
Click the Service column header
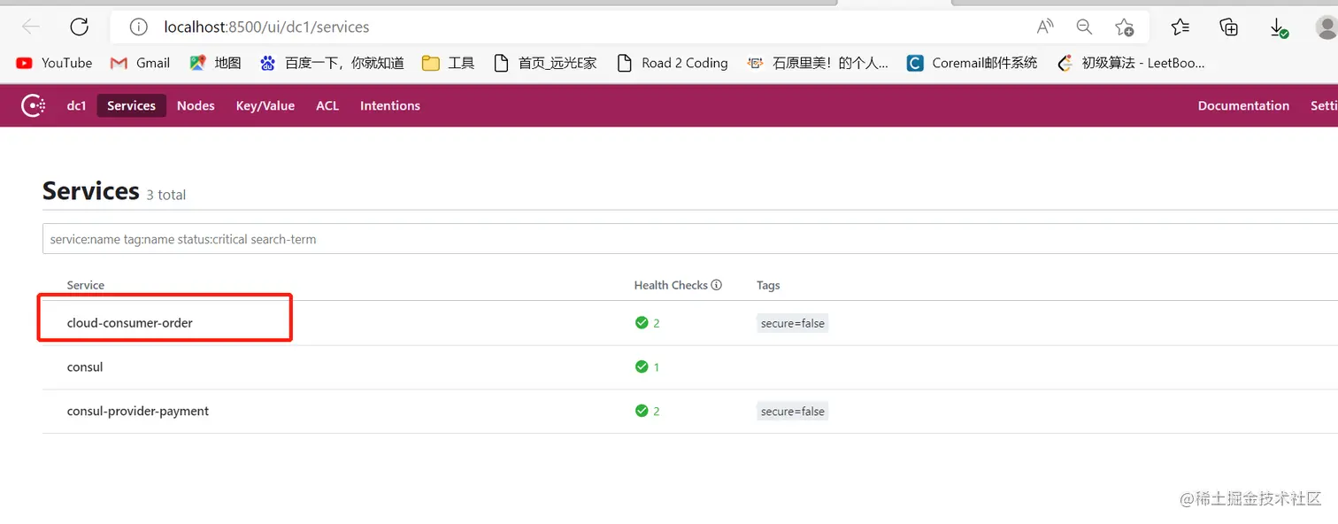tap(86, 285)
